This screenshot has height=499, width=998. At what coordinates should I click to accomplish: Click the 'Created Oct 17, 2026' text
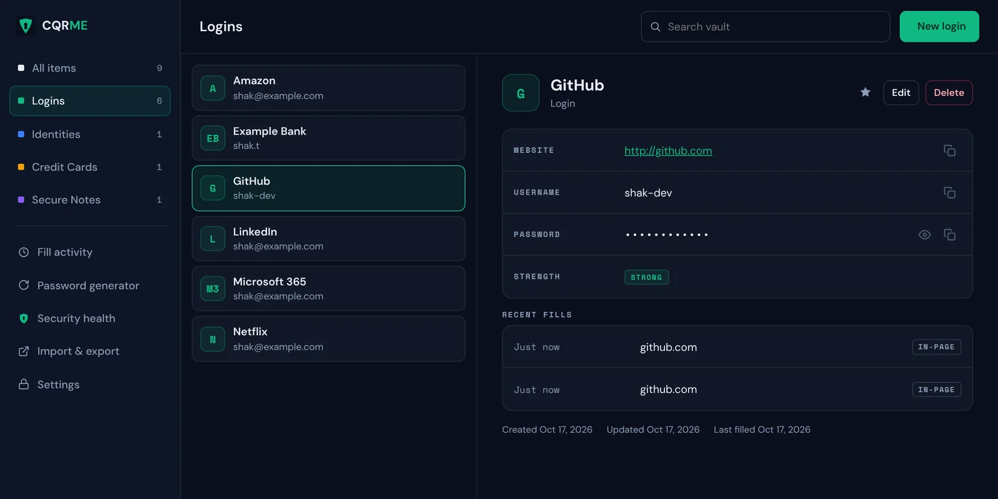click(x=547, y=430)
